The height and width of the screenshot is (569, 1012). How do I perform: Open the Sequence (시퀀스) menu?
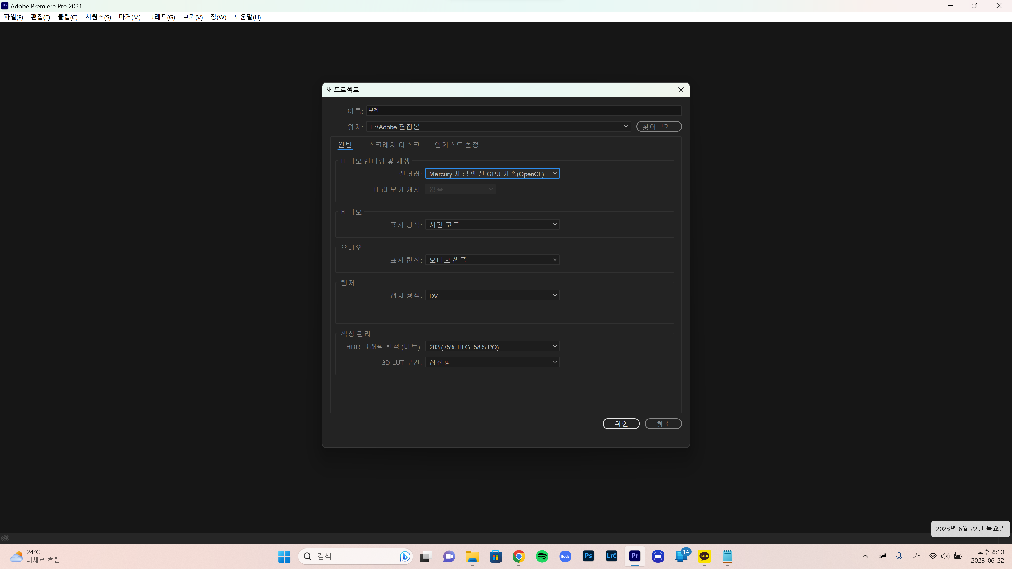tap(98, 17)
